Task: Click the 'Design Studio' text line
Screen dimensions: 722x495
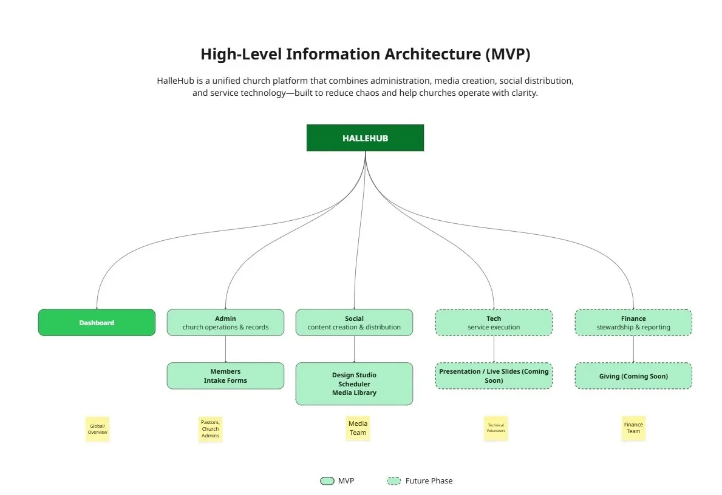Action: [x=354, y=375]
